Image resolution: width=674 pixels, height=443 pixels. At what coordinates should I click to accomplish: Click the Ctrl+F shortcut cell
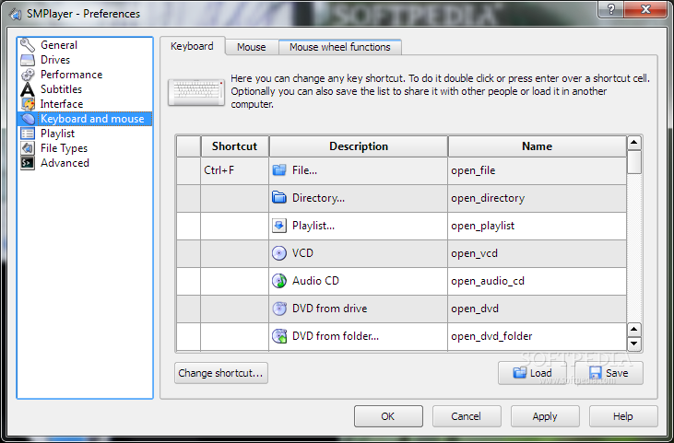[x=235, y=170]
